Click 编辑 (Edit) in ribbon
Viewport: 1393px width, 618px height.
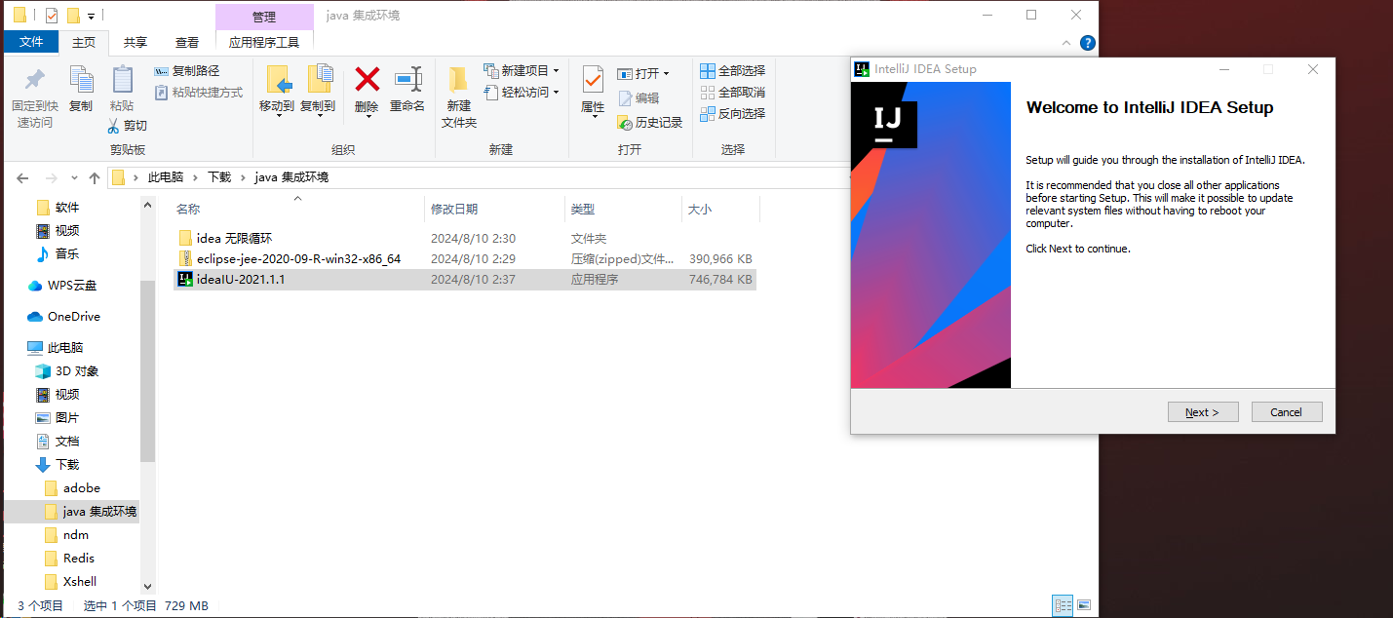click(638, 98)
